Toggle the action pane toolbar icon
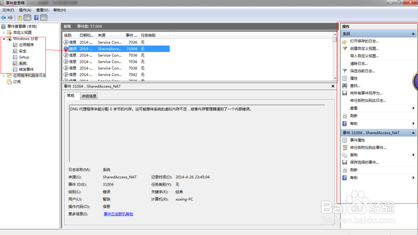The width and height of the screenshot is (418, 235). [44, 18]
